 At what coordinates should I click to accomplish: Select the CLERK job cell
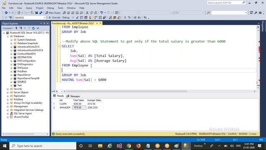click(x=65, y=104)
